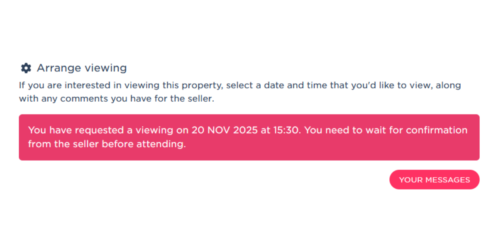This screenshot has width=498, height=241.
Task: Click the date 20 NOV 2025 in the banner
Action: 224,130
